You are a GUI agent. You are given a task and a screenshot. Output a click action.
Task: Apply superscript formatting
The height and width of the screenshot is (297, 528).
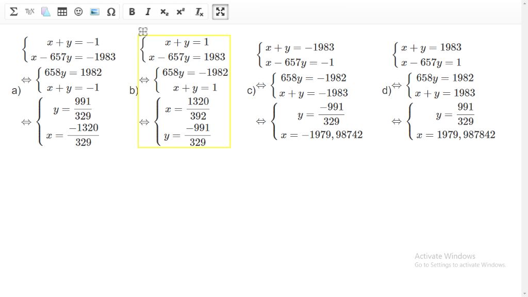pyautogui.click(x=180, y=12)
